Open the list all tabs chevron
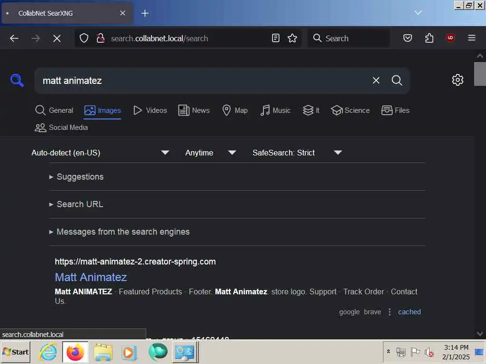 [418, 13]
